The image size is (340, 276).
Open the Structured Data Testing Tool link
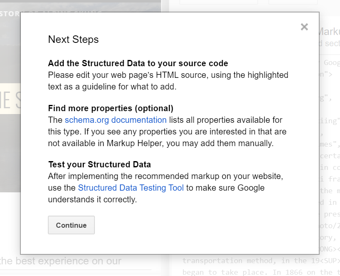[131, 188]
